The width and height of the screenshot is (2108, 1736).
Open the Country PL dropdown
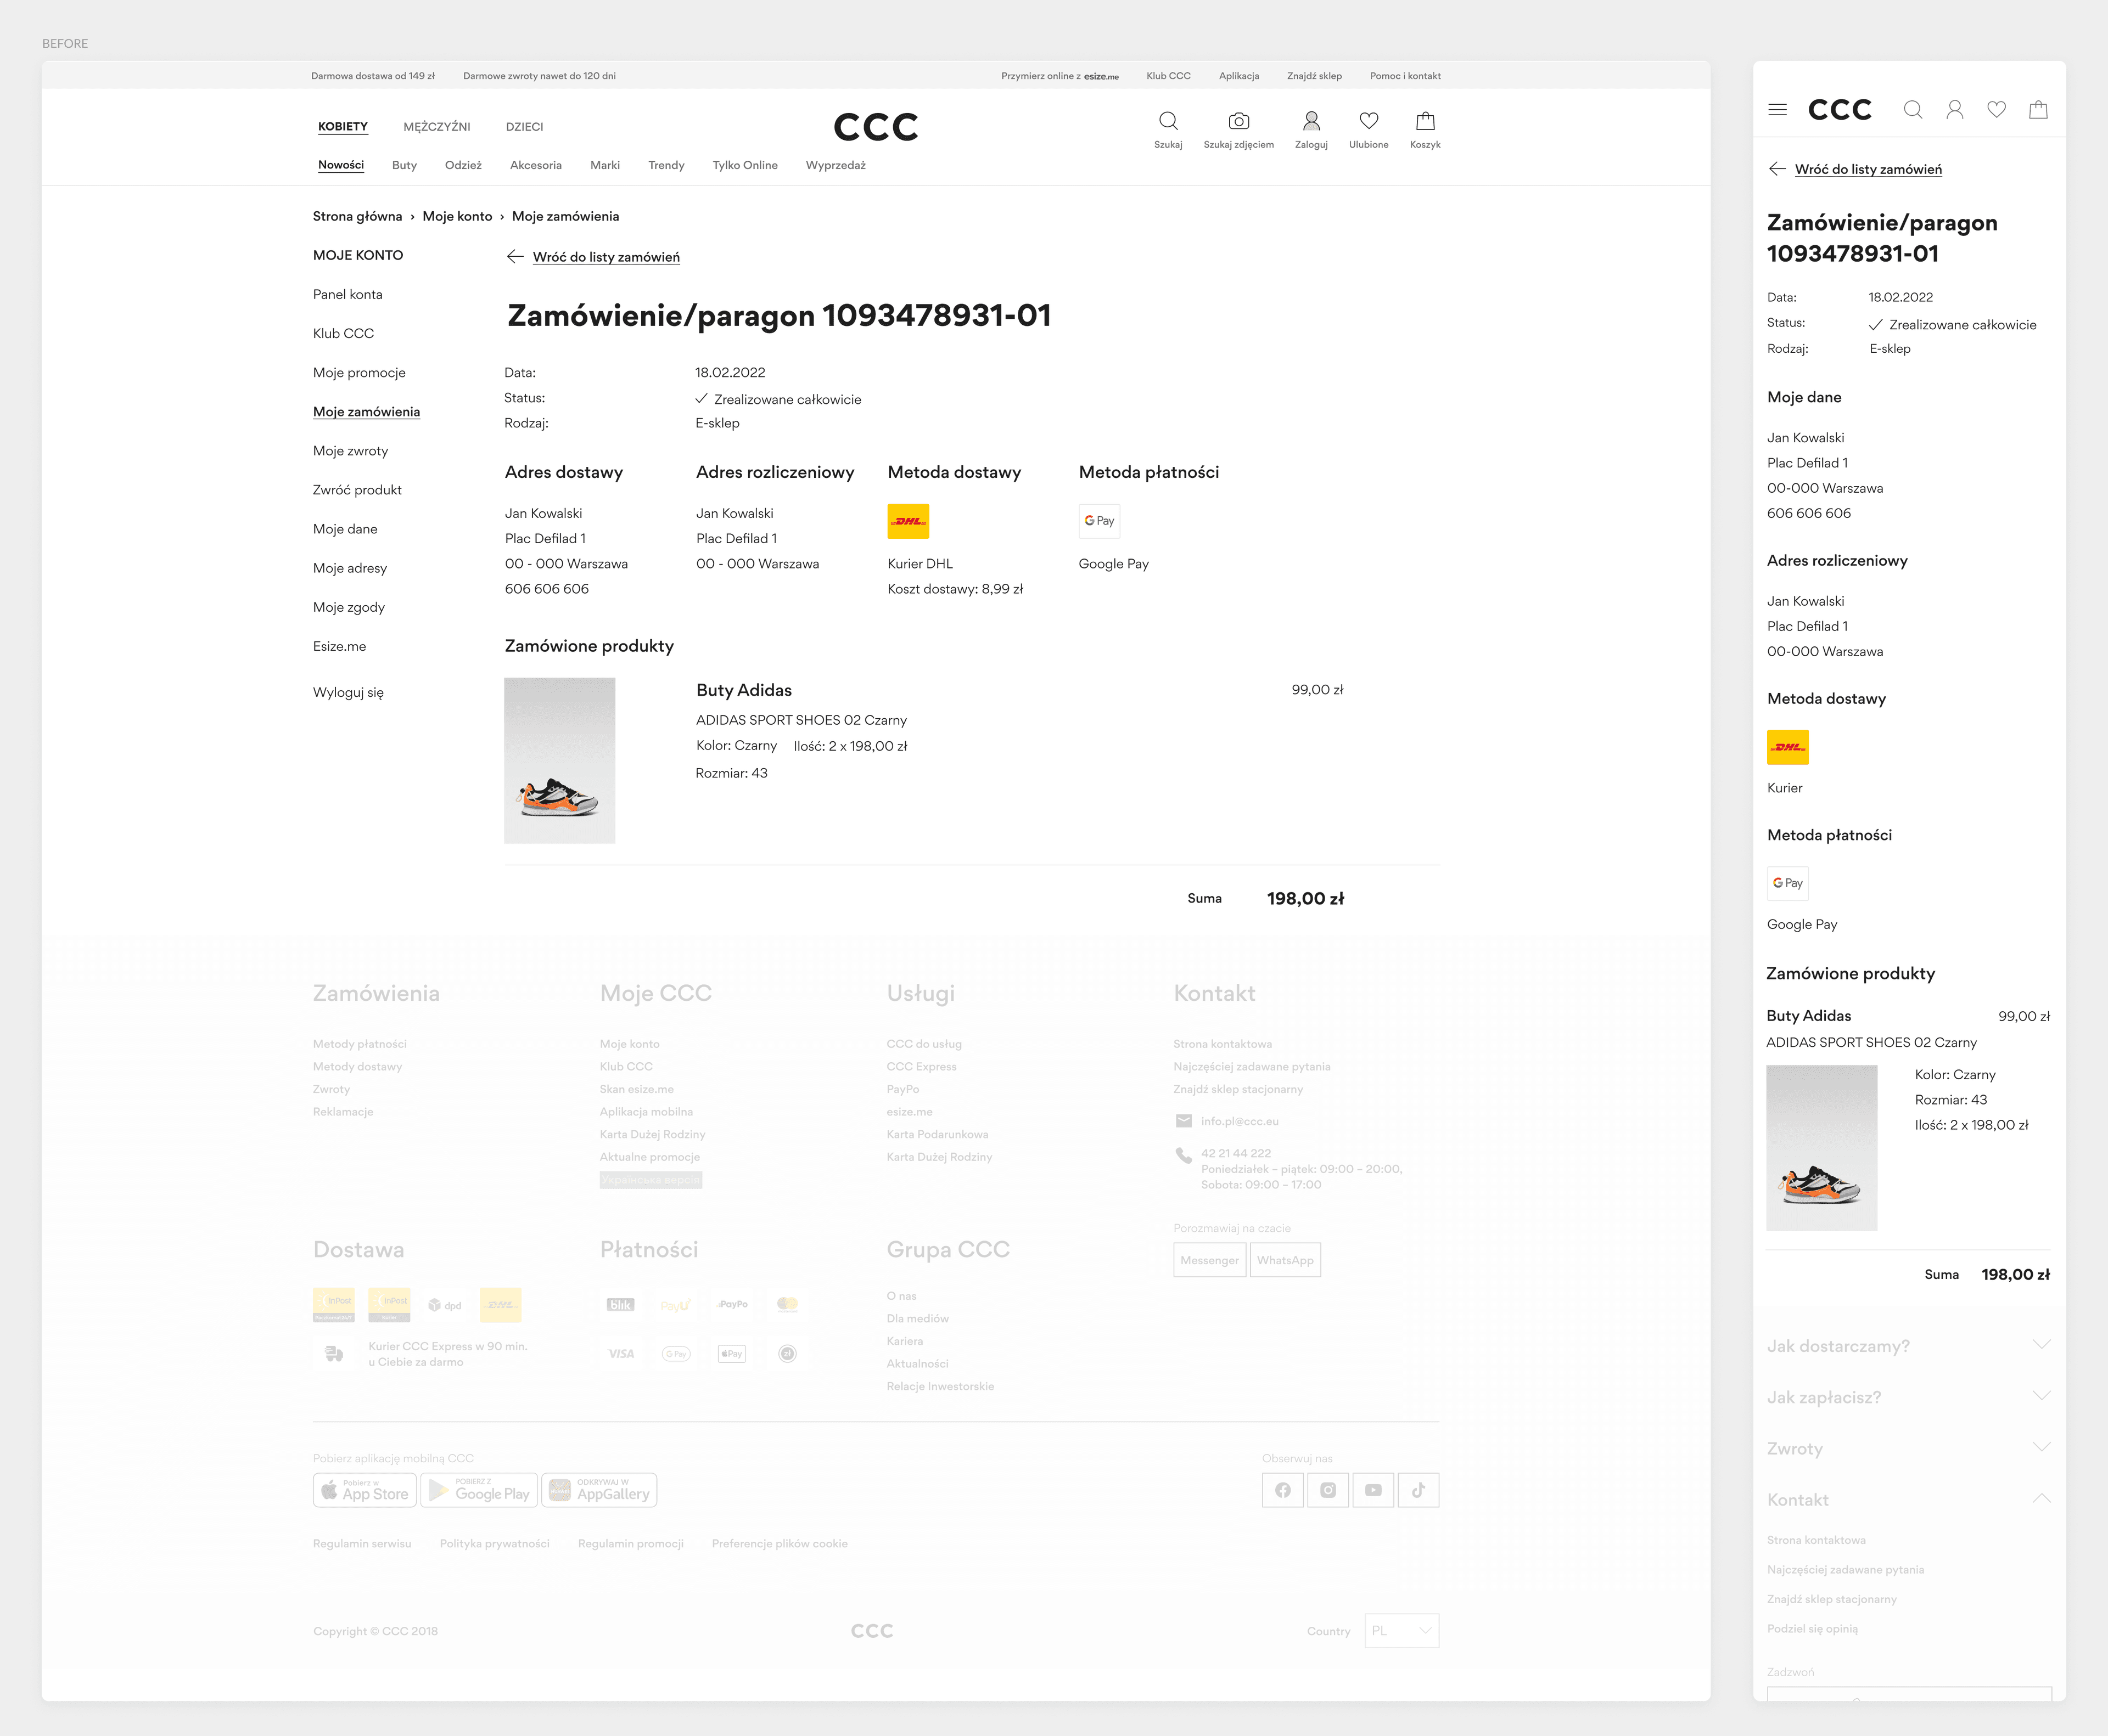[x=1400, y=1630]
